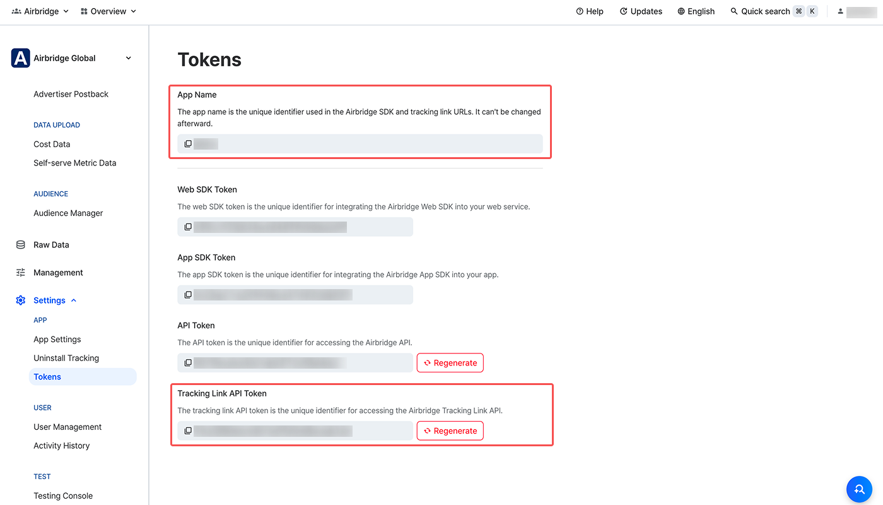The height and width of the screenshot is (505, 883).
Task: View Activity History
Action: (x=62, y=446)
